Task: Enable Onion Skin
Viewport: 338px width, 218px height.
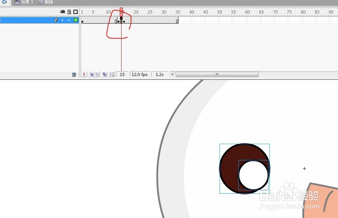Action: click(92, 74)
